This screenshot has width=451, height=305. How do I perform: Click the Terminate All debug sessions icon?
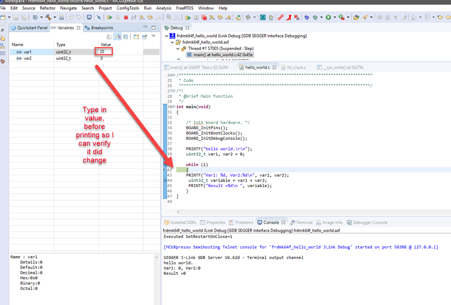tap(204, 18)
